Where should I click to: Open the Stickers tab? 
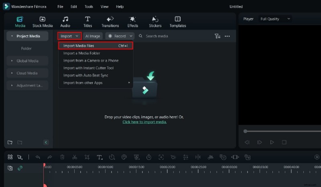155,22
